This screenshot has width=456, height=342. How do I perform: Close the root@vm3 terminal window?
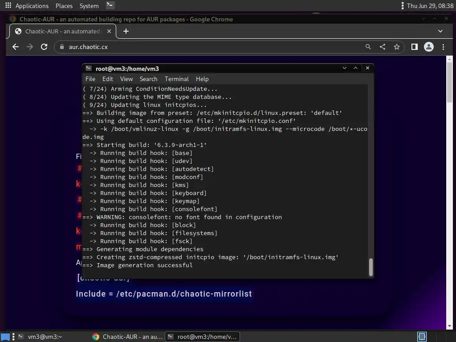pyautogui.click(x=367, y=68)
